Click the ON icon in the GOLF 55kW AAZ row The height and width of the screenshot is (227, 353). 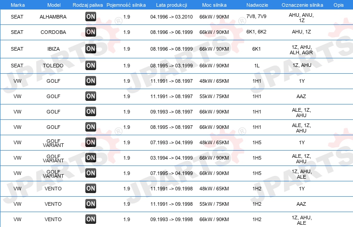(x=91, y=96)
